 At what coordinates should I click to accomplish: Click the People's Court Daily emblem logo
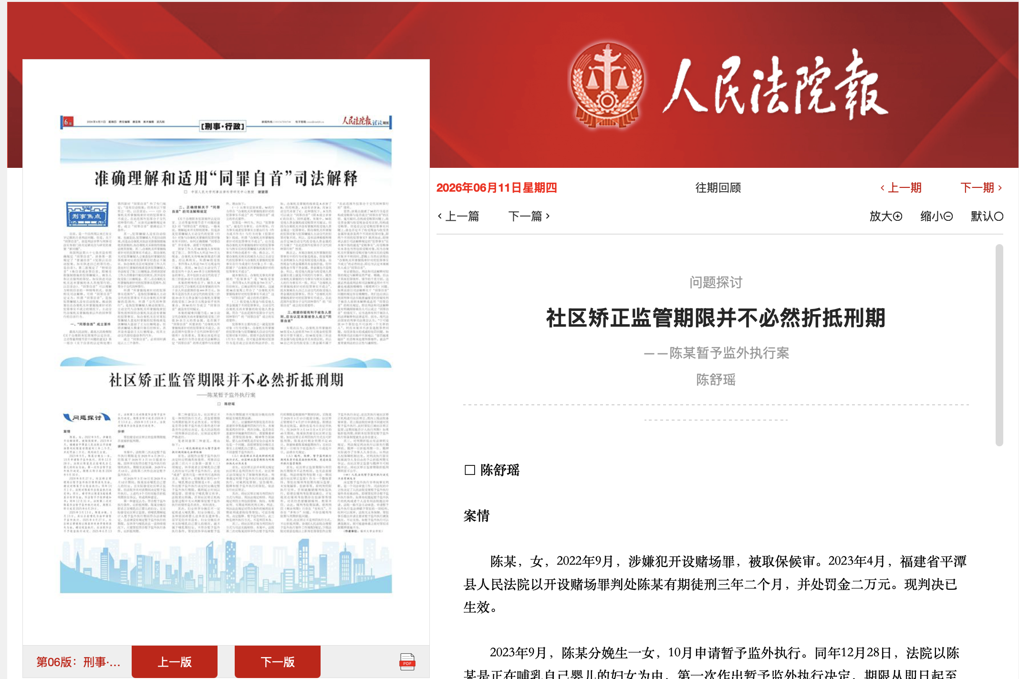click(x=607, y=85)
